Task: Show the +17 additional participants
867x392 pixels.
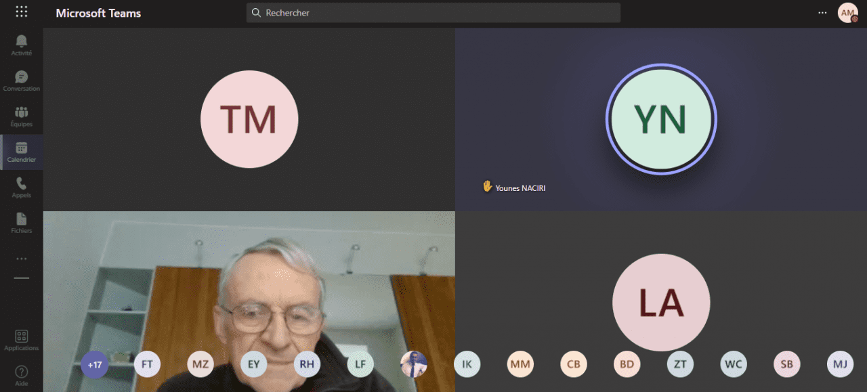Action: click(94, 364)
